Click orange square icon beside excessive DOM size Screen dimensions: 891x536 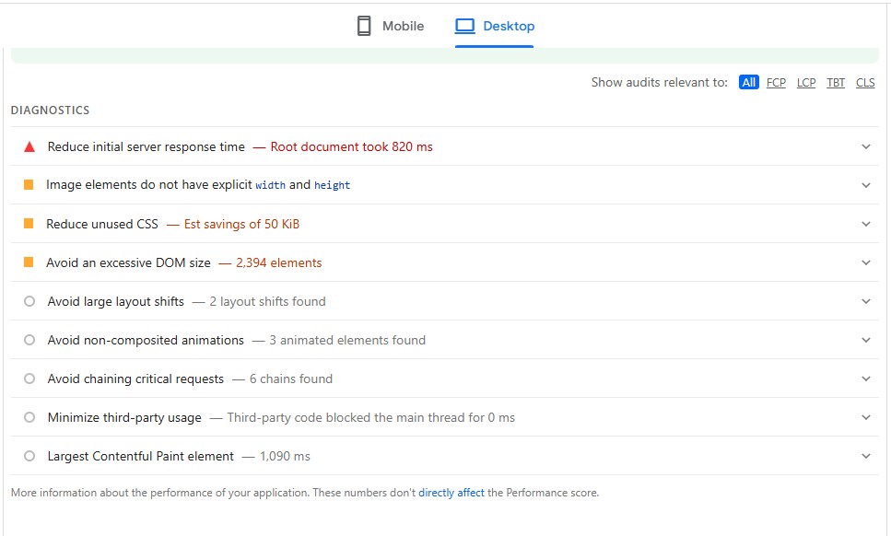29,262
